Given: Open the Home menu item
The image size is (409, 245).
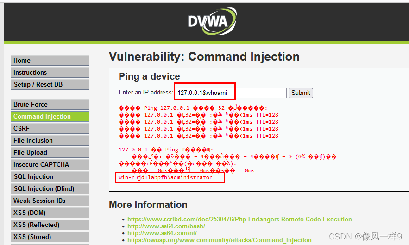Looking at the screenshot, I should click(50, 61).
